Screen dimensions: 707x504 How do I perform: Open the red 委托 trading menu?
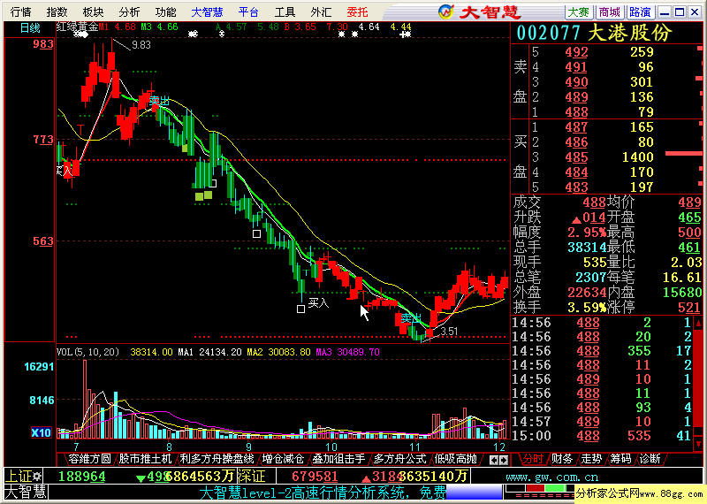[358, 11]
